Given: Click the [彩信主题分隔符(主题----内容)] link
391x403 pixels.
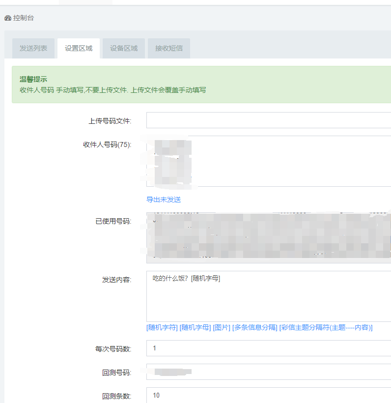Looking at the screenshot, I should click(326, 327).
